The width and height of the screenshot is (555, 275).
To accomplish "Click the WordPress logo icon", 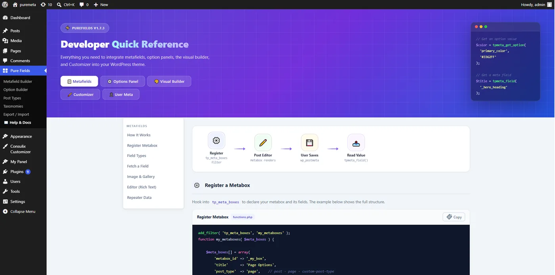I will (x=5, y=5).
